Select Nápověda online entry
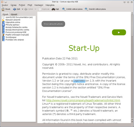The image size is (134, 127). [x=13, y=22]
